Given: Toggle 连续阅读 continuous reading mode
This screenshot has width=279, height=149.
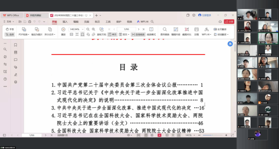Looking at the screenshot, I should click(139, 34).
